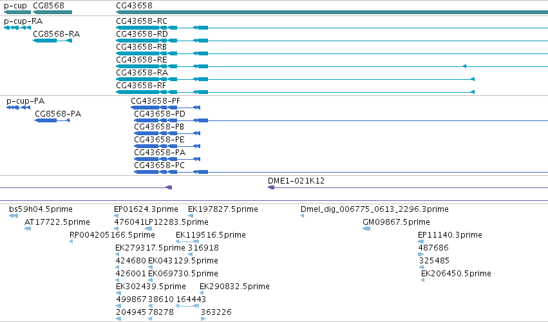This screenshot has width=548, height=322.
Task: Click the CG43658-PA protein label
Action: tap(160, 153)
